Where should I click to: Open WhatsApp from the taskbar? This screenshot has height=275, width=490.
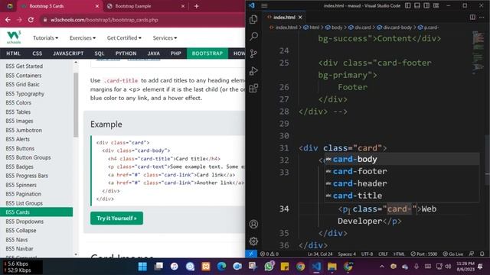point(269,267)
